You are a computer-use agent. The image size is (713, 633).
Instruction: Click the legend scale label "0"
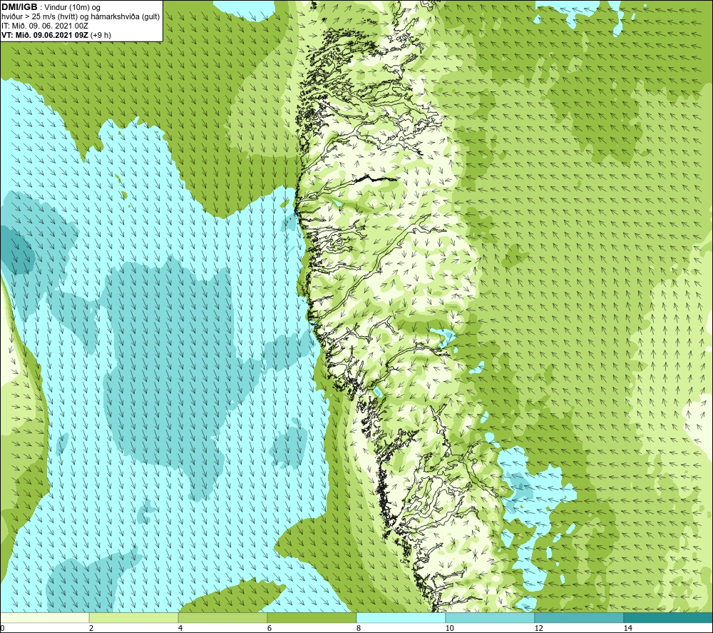[2, 628]
